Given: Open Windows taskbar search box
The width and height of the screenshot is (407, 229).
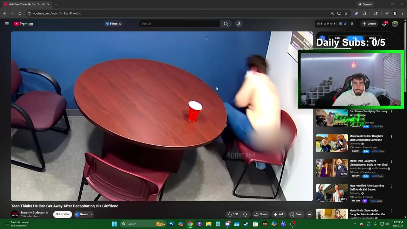Looking at the screenshot, I should (143, 224).
